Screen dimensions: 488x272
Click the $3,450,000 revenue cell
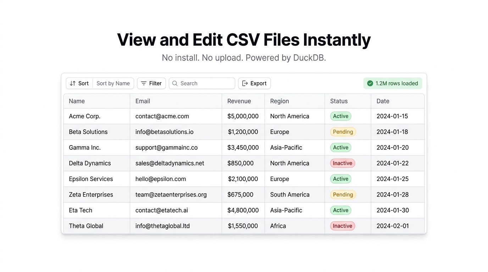pos(243,148)
